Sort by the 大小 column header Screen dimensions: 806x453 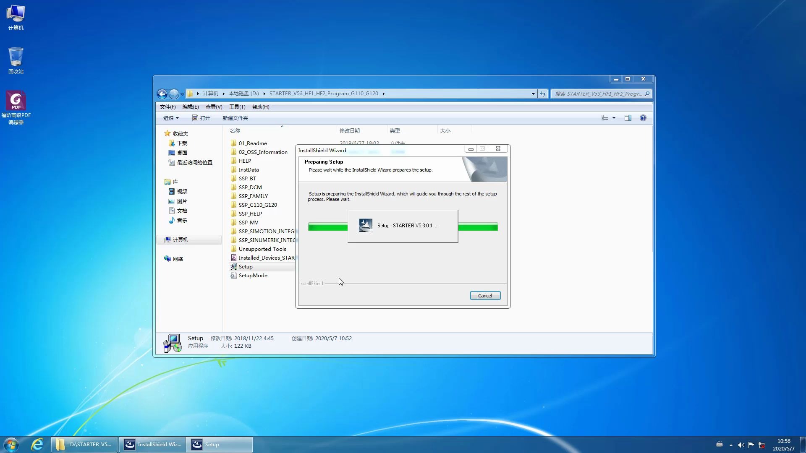[454, 130]
